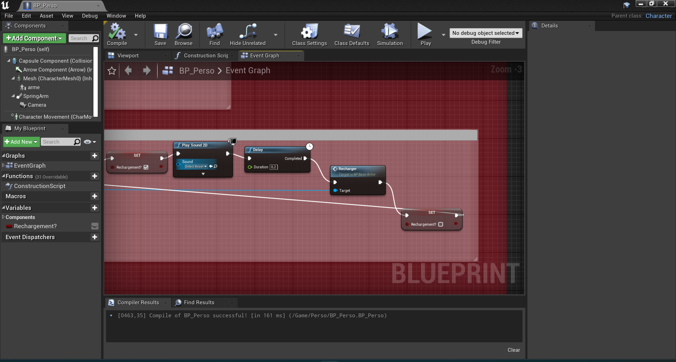Open the tutorial graduation cap icon
Screen dimensions: 676x362
pyautogui.click(x=626, y=5)
